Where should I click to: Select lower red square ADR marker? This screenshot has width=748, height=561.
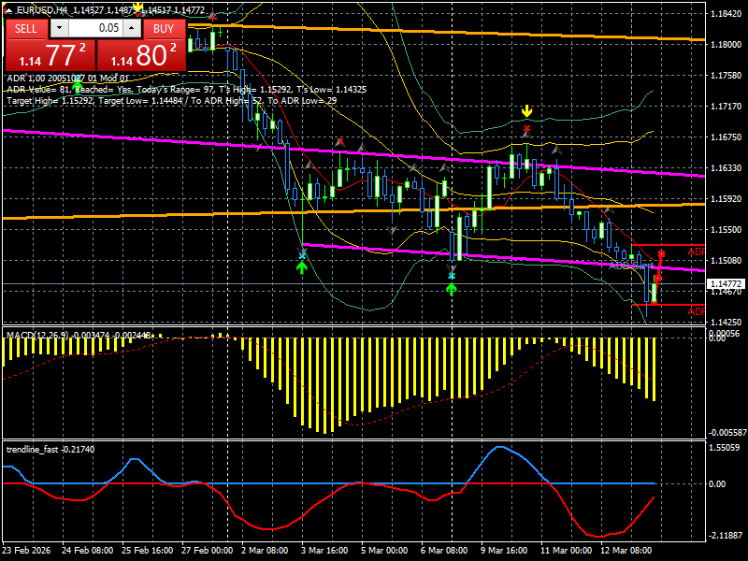click(x=658, y=278)
